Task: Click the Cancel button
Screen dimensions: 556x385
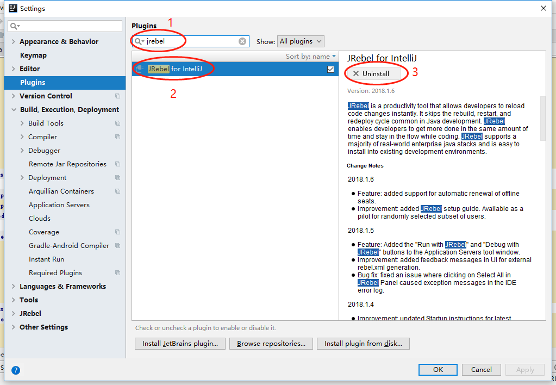Action: click(x=481, y=370)
